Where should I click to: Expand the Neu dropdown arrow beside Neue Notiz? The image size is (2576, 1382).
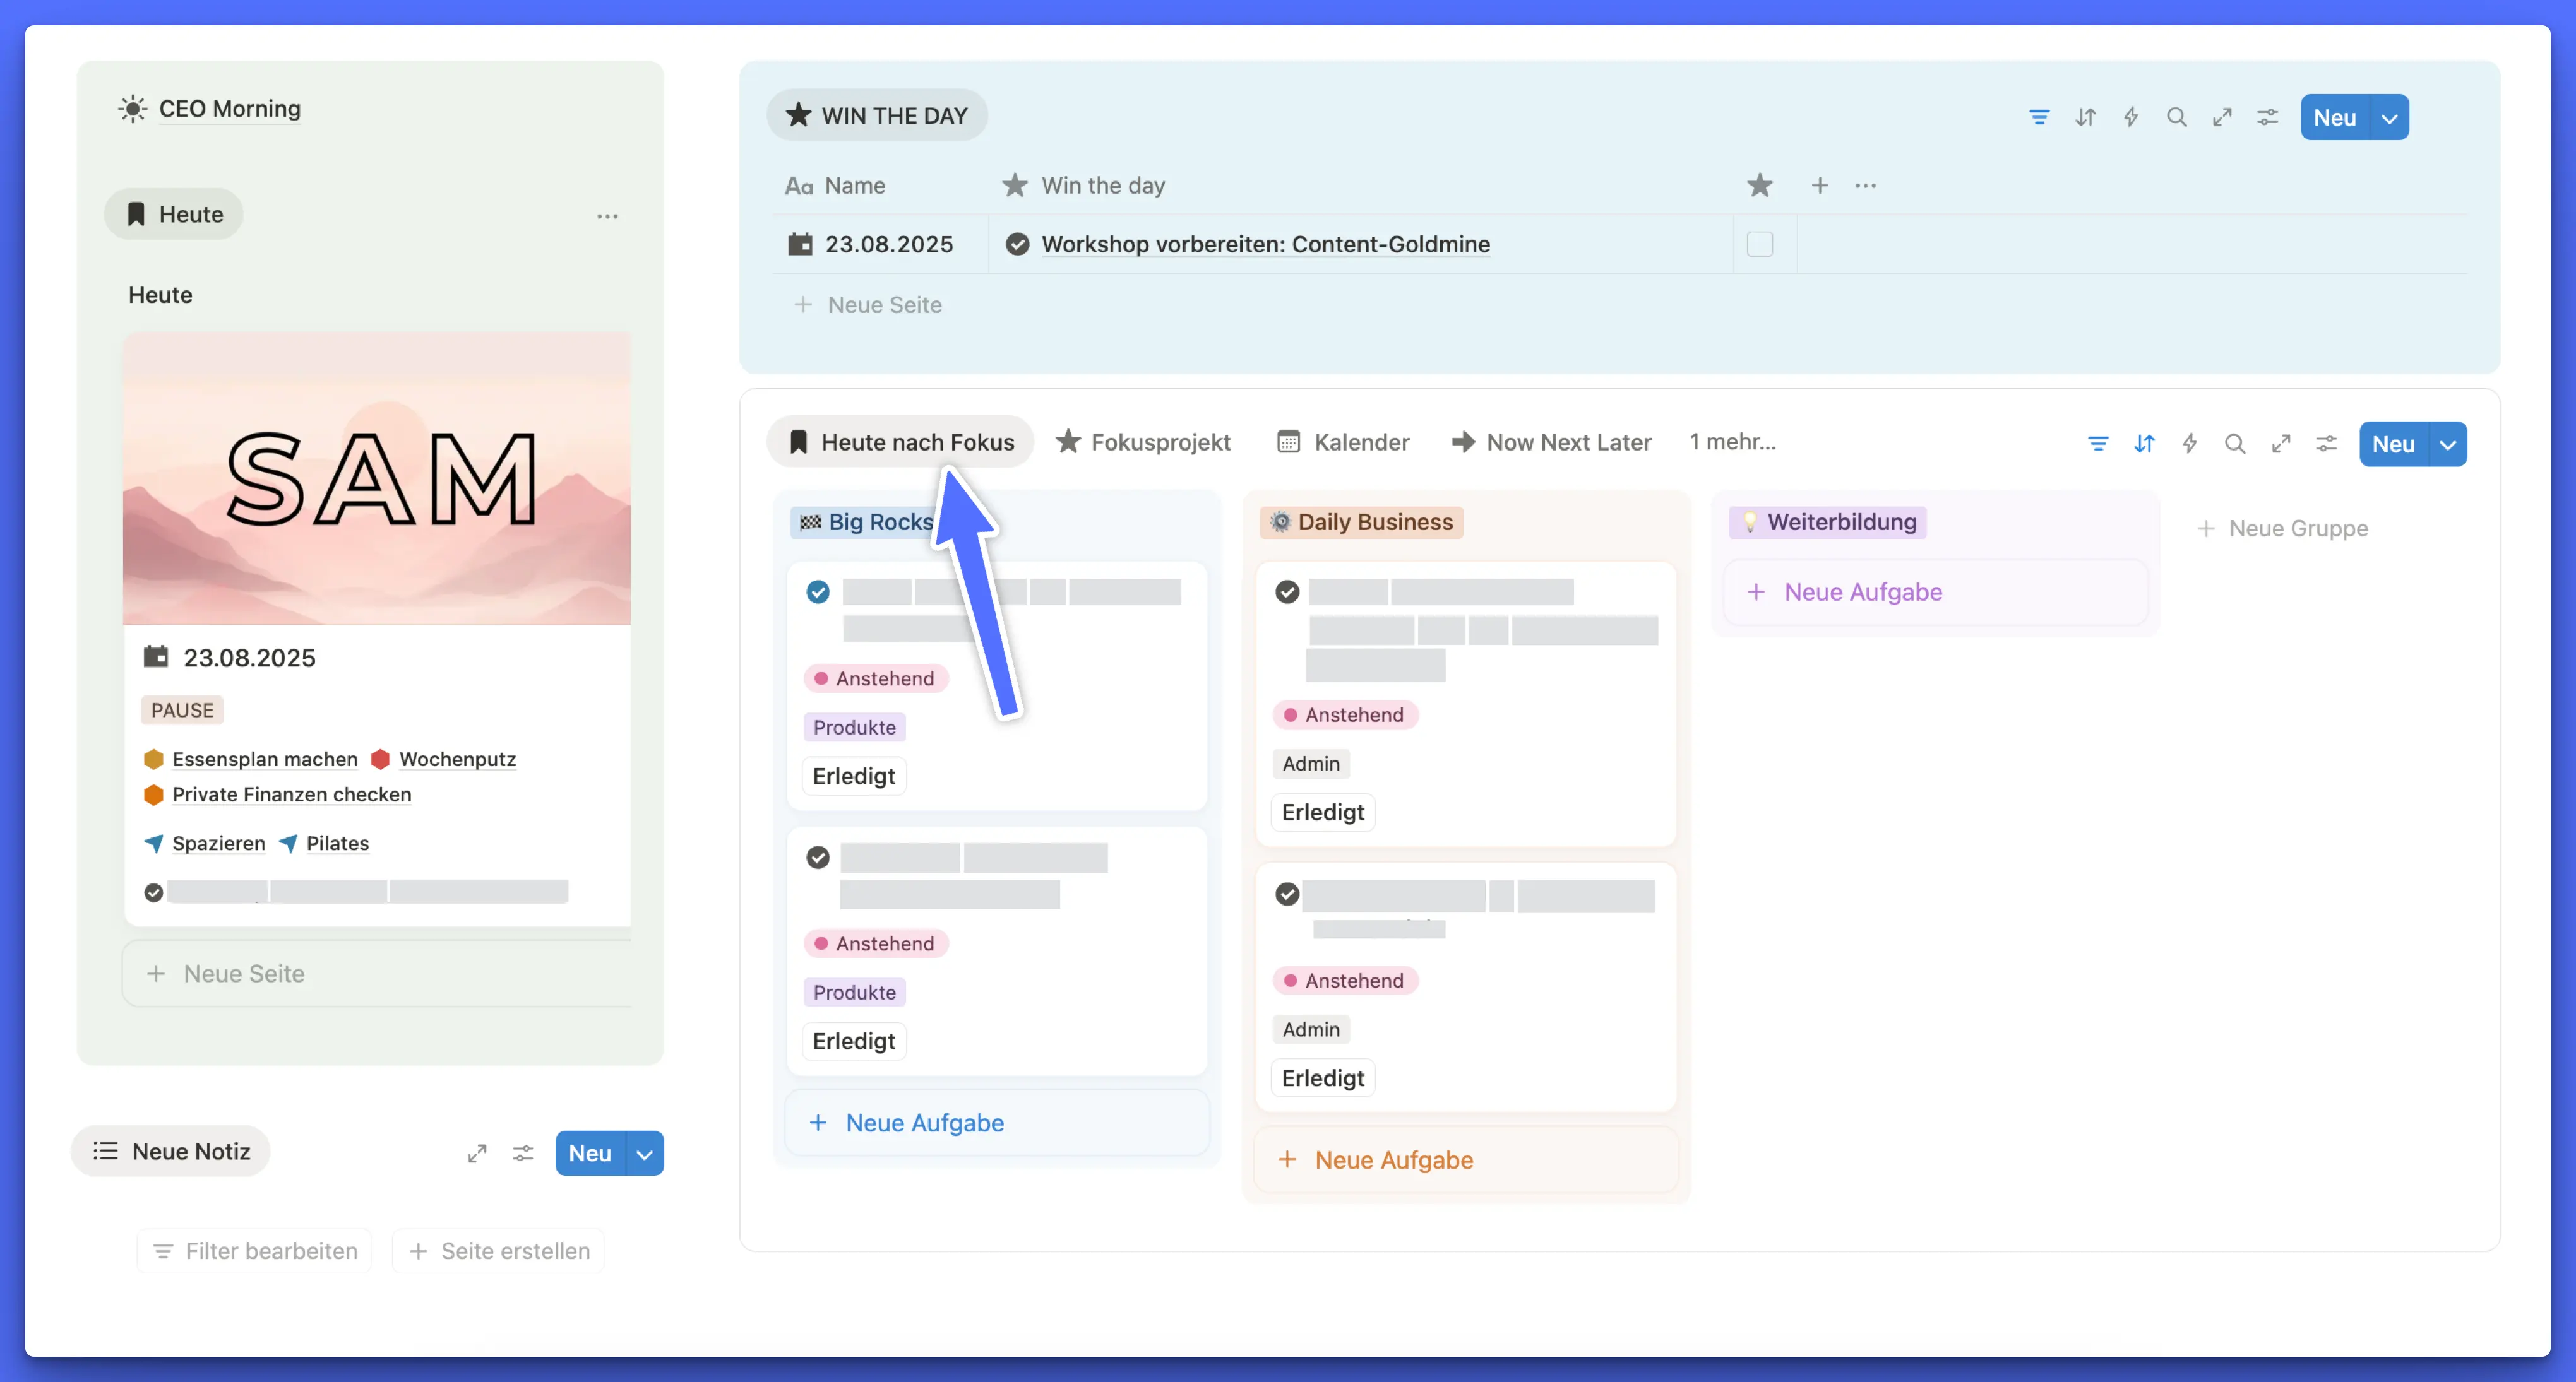click(x=645, y=1154)
